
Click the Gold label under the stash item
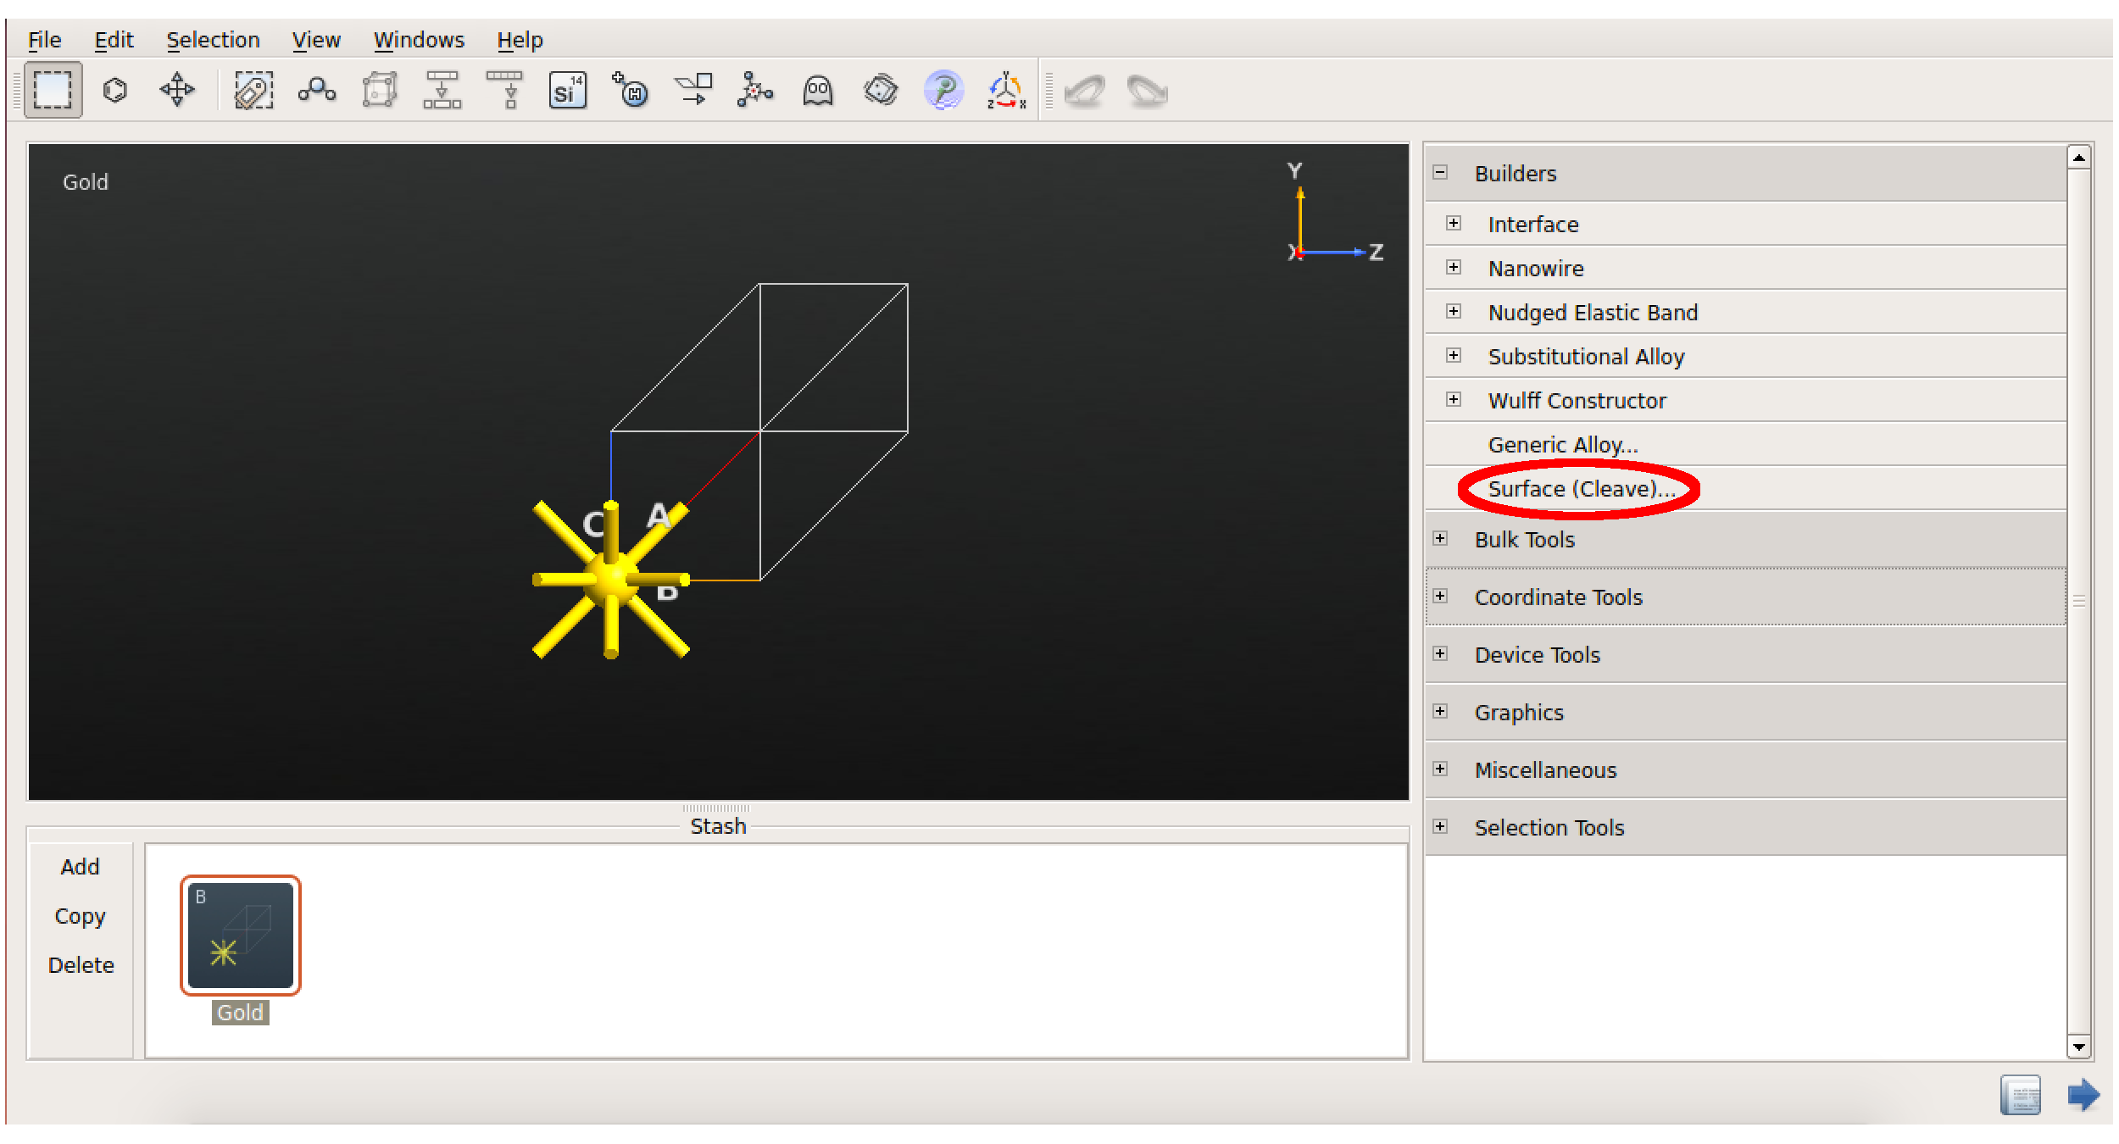coord(241,1013)
